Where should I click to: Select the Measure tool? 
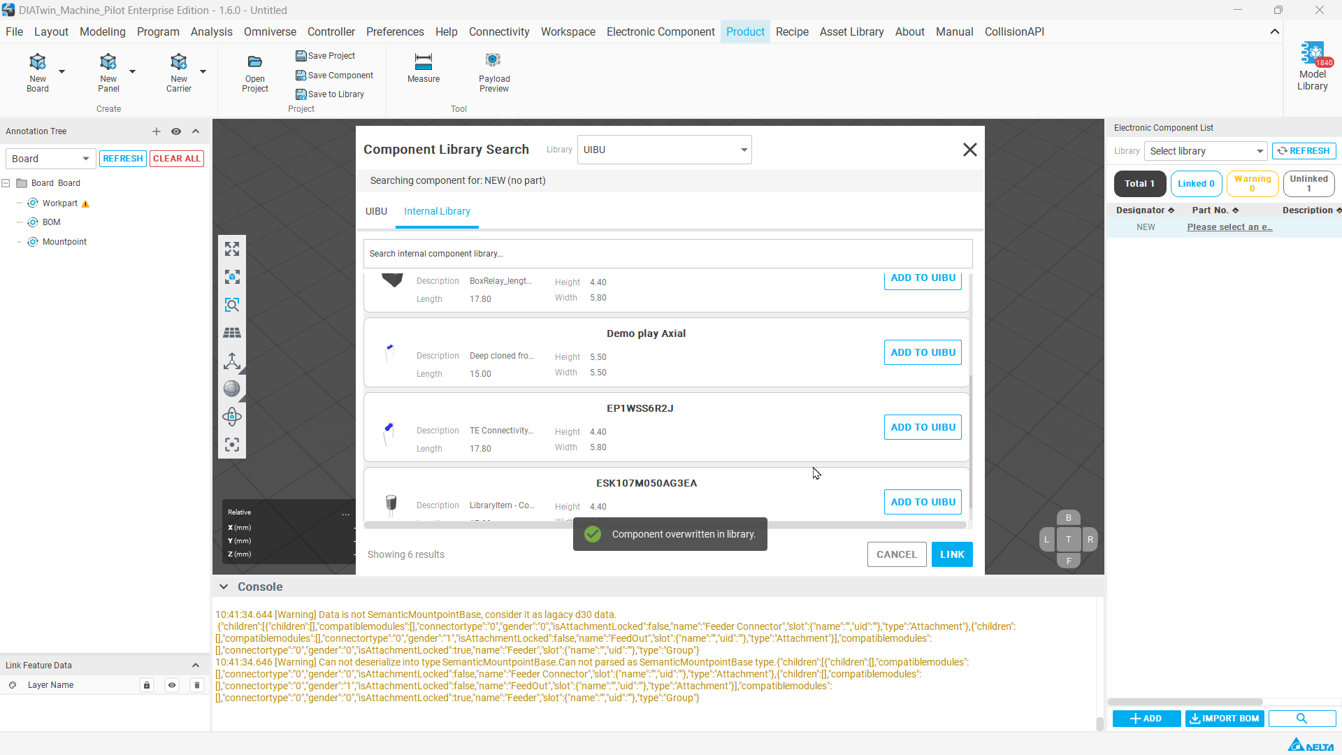[424, 69]
